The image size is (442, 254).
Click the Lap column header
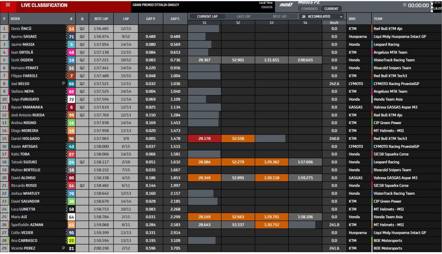126,18
